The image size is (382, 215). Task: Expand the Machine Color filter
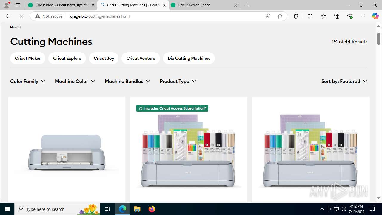pyautogui.click(x=75, y=81)
